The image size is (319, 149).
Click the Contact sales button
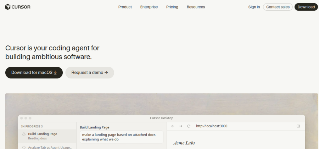[x=278, y=7]
